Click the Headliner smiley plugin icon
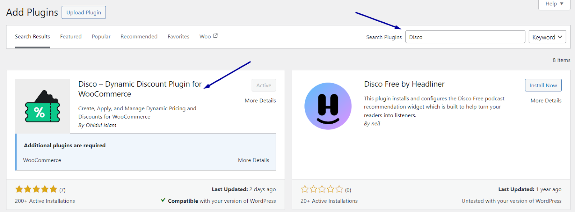The width and height of the screenshot is (575, 212). pyautogui.click(x=328, y=106)
